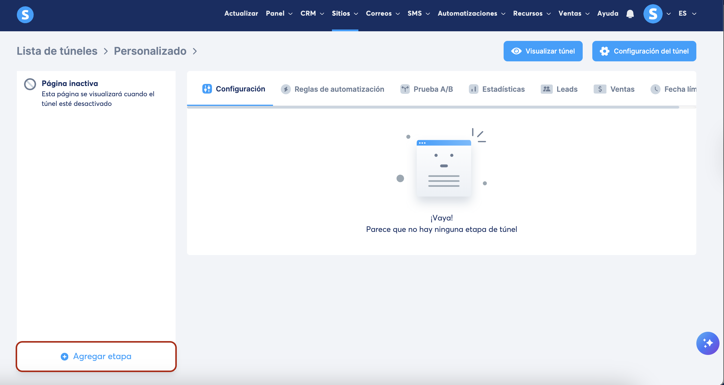Image resolution: width=724 pixels, height=385 pixels.
Task: Click the user avatar icon
Action: 652,14
